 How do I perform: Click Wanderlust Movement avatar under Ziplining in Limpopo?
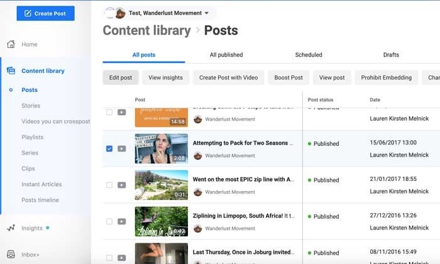click(198, 228)
